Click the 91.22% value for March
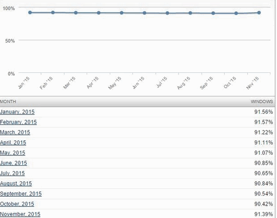The height and width of the screenshot is (218, 277). point(263,132)
